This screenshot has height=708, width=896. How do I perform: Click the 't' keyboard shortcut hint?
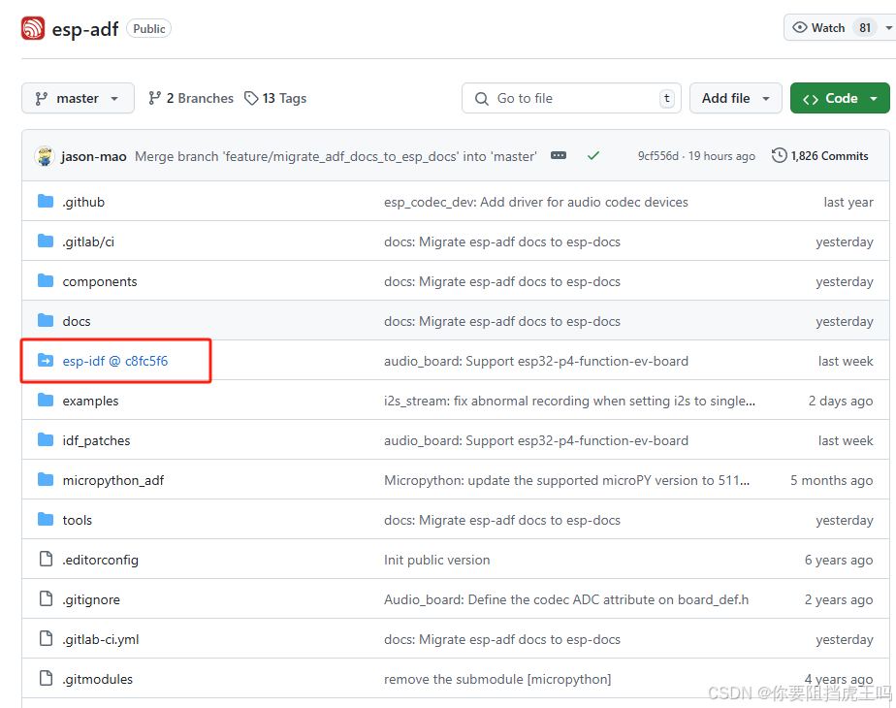pyautogui.click(x=666, y=98)
